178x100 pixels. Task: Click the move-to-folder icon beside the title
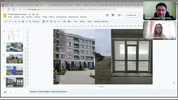tap(33, 14)
